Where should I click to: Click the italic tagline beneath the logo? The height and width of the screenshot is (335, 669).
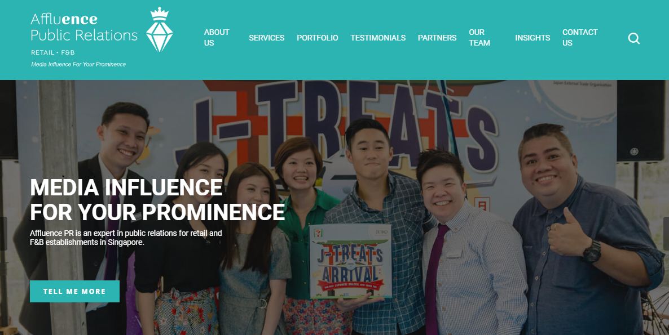click(x=78, y=64)
